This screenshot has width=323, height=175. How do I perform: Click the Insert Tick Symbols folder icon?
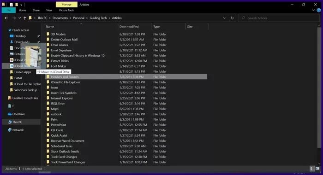48,93
